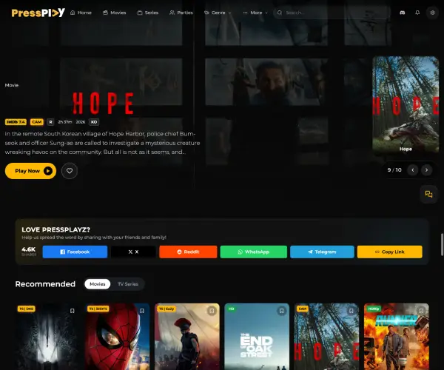444x370 pixels.
Task: Open the notifications bell
Action: point(417,13)
